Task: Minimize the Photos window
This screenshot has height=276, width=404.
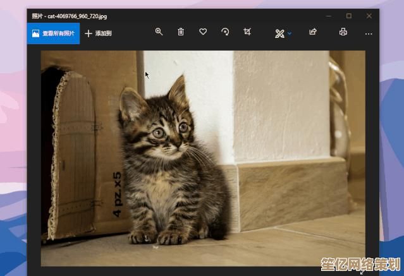Action: coord(329,15)
